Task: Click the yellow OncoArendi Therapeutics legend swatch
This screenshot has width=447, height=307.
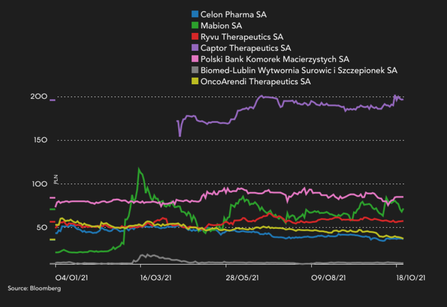Action: tap(195, 81)
